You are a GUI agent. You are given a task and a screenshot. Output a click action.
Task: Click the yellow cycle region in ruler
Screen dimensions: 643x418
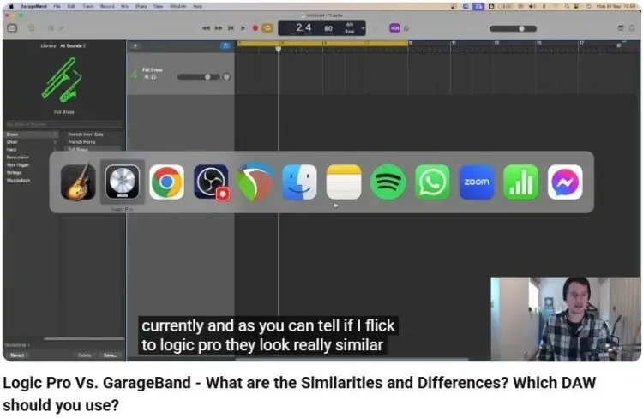pos(322,43)
